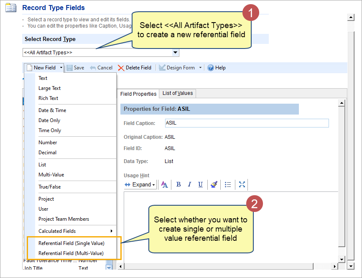Maximize the Usage Hint editor

point(242,184)
